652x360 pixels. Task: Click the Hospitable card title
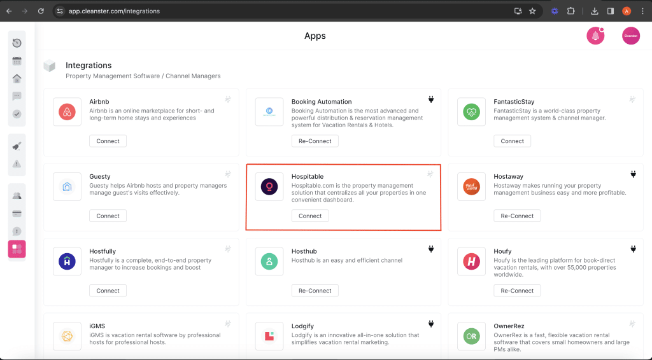click(x=308, y=176)
